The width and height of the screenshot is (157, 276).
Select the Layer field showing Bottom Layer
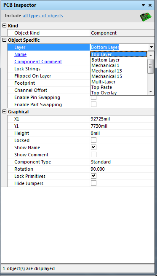point(119,47)
